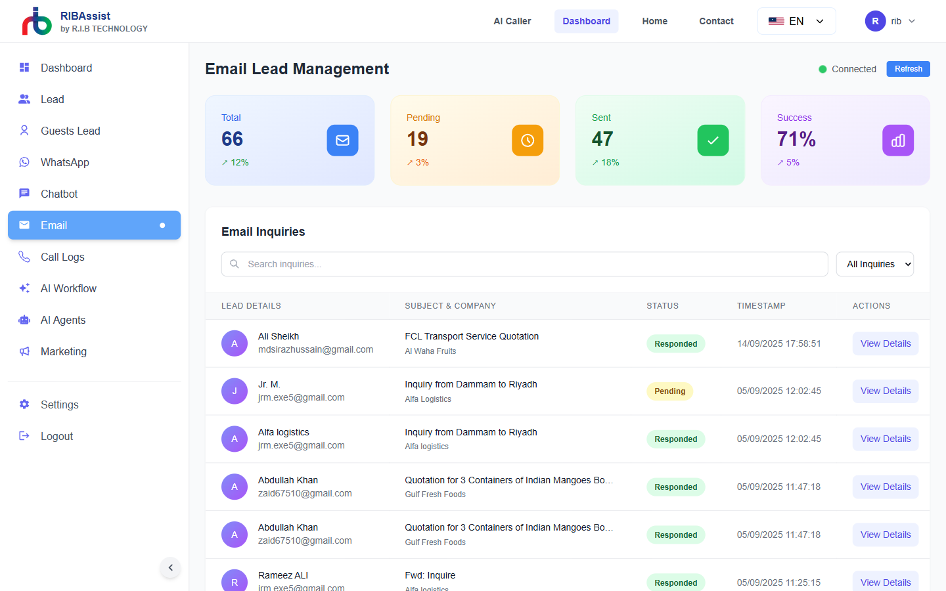
Task: Go to the Home menu item
Action: 654,20
